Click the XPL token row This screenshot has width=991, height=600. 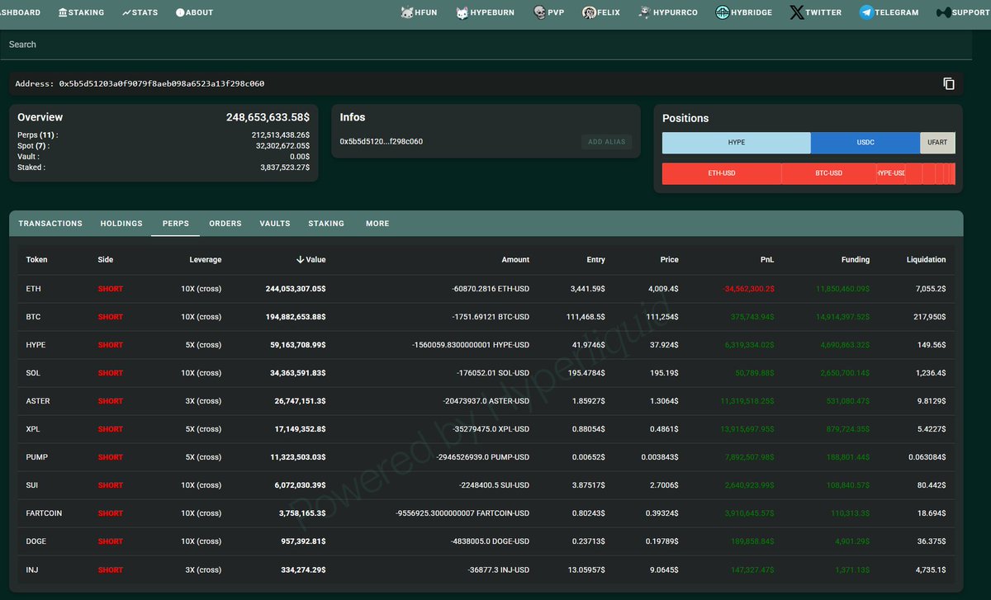point(486,429)
